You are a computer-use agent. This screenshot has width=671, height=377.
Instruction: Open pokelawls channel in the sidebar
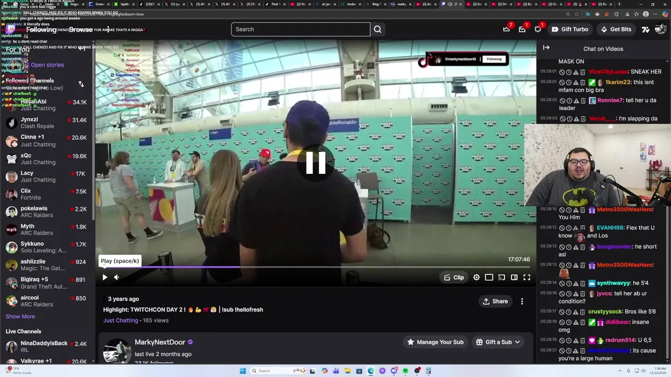point(47,212)
